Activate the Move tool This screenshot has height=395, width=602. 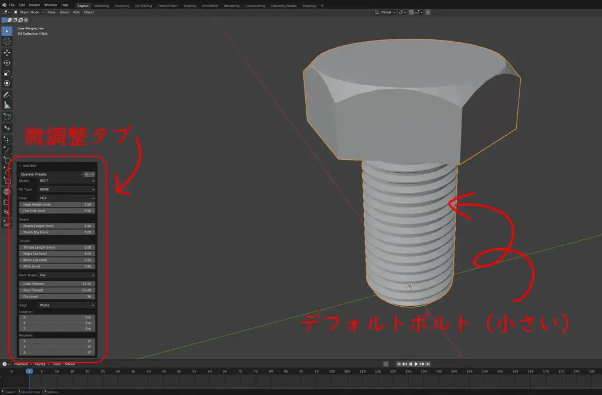7,52
